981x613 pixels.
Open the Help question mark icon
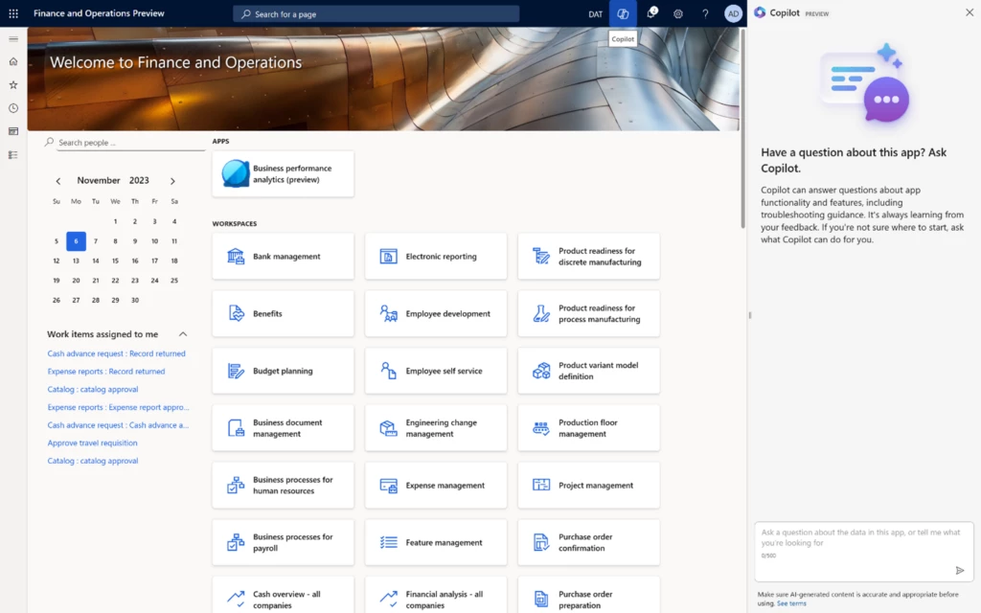tap(705, 13)
